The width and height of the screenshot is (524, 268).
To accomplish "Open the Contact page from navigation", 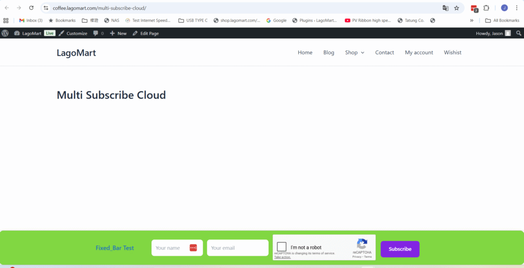I will pos(384,53).
